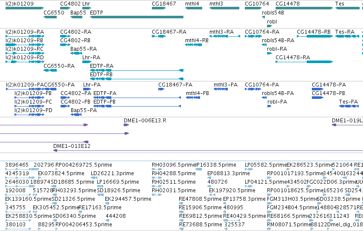Click EST IP16338.5prime
Screen dimensions: 363x231
pyautogui.click(x=216, y=165)
